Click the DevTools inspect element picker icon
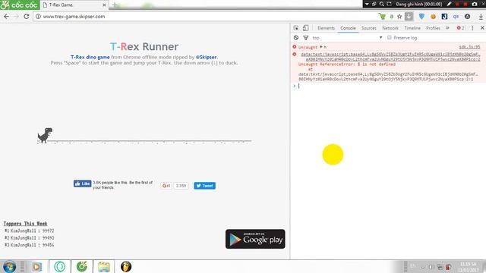The height and width of the screenshot is (273, 486). [296, 28]
